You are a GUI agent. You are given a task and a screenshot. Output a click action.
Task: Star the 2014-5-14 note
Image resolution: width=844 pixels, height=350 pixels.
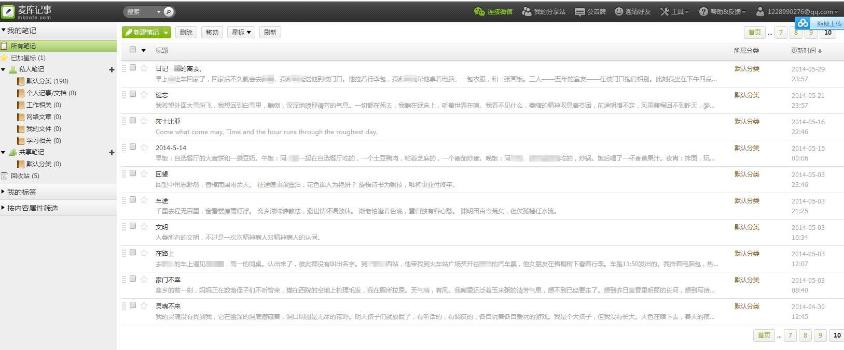[144, 147]
